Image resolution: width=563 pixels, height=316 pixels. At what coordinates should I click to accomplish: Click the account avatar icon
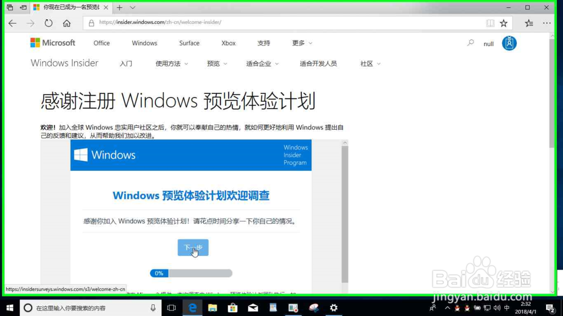(x=509, y=43)
